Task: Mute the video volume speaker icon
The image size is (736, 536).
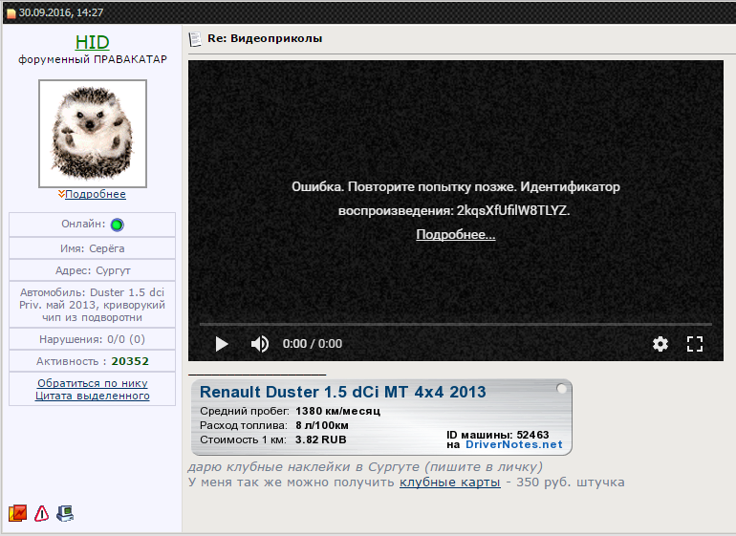Action: pyautogui.click(x=260, y=344)
